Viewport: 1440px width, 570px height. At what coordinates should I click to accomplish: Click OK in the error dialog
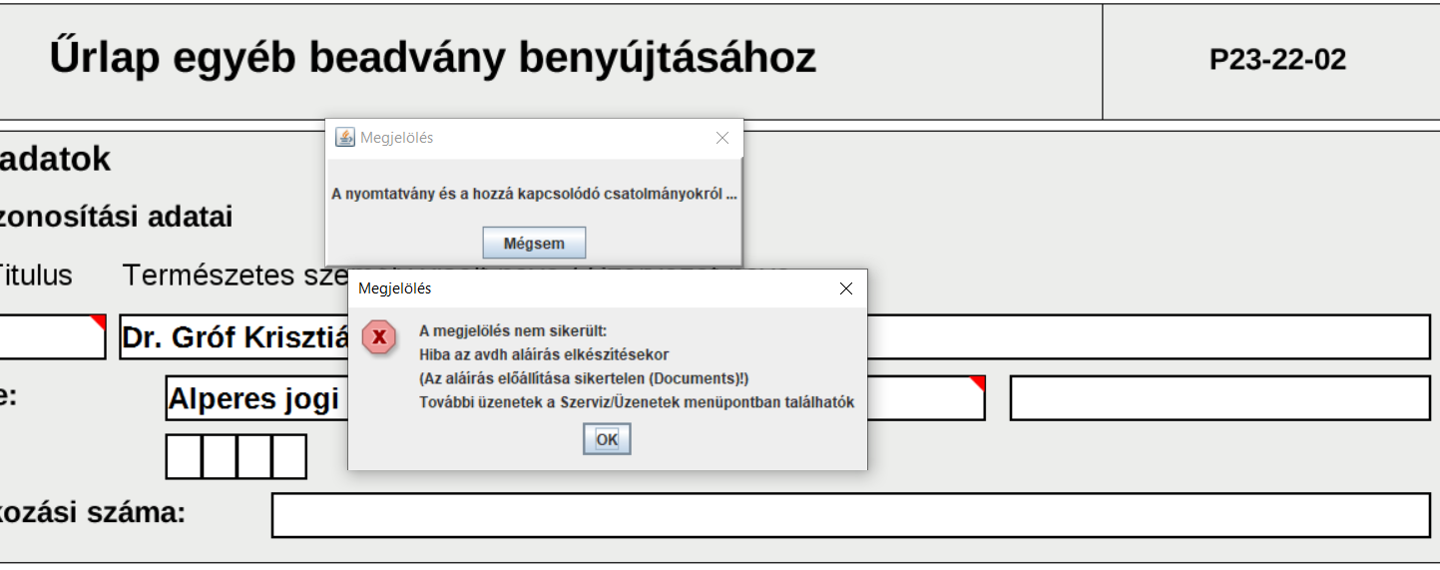point(607,439)
